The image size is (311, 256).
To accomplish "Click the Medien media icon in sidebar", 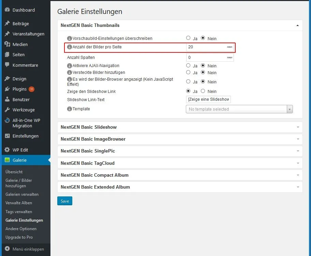I will [7, 44].
